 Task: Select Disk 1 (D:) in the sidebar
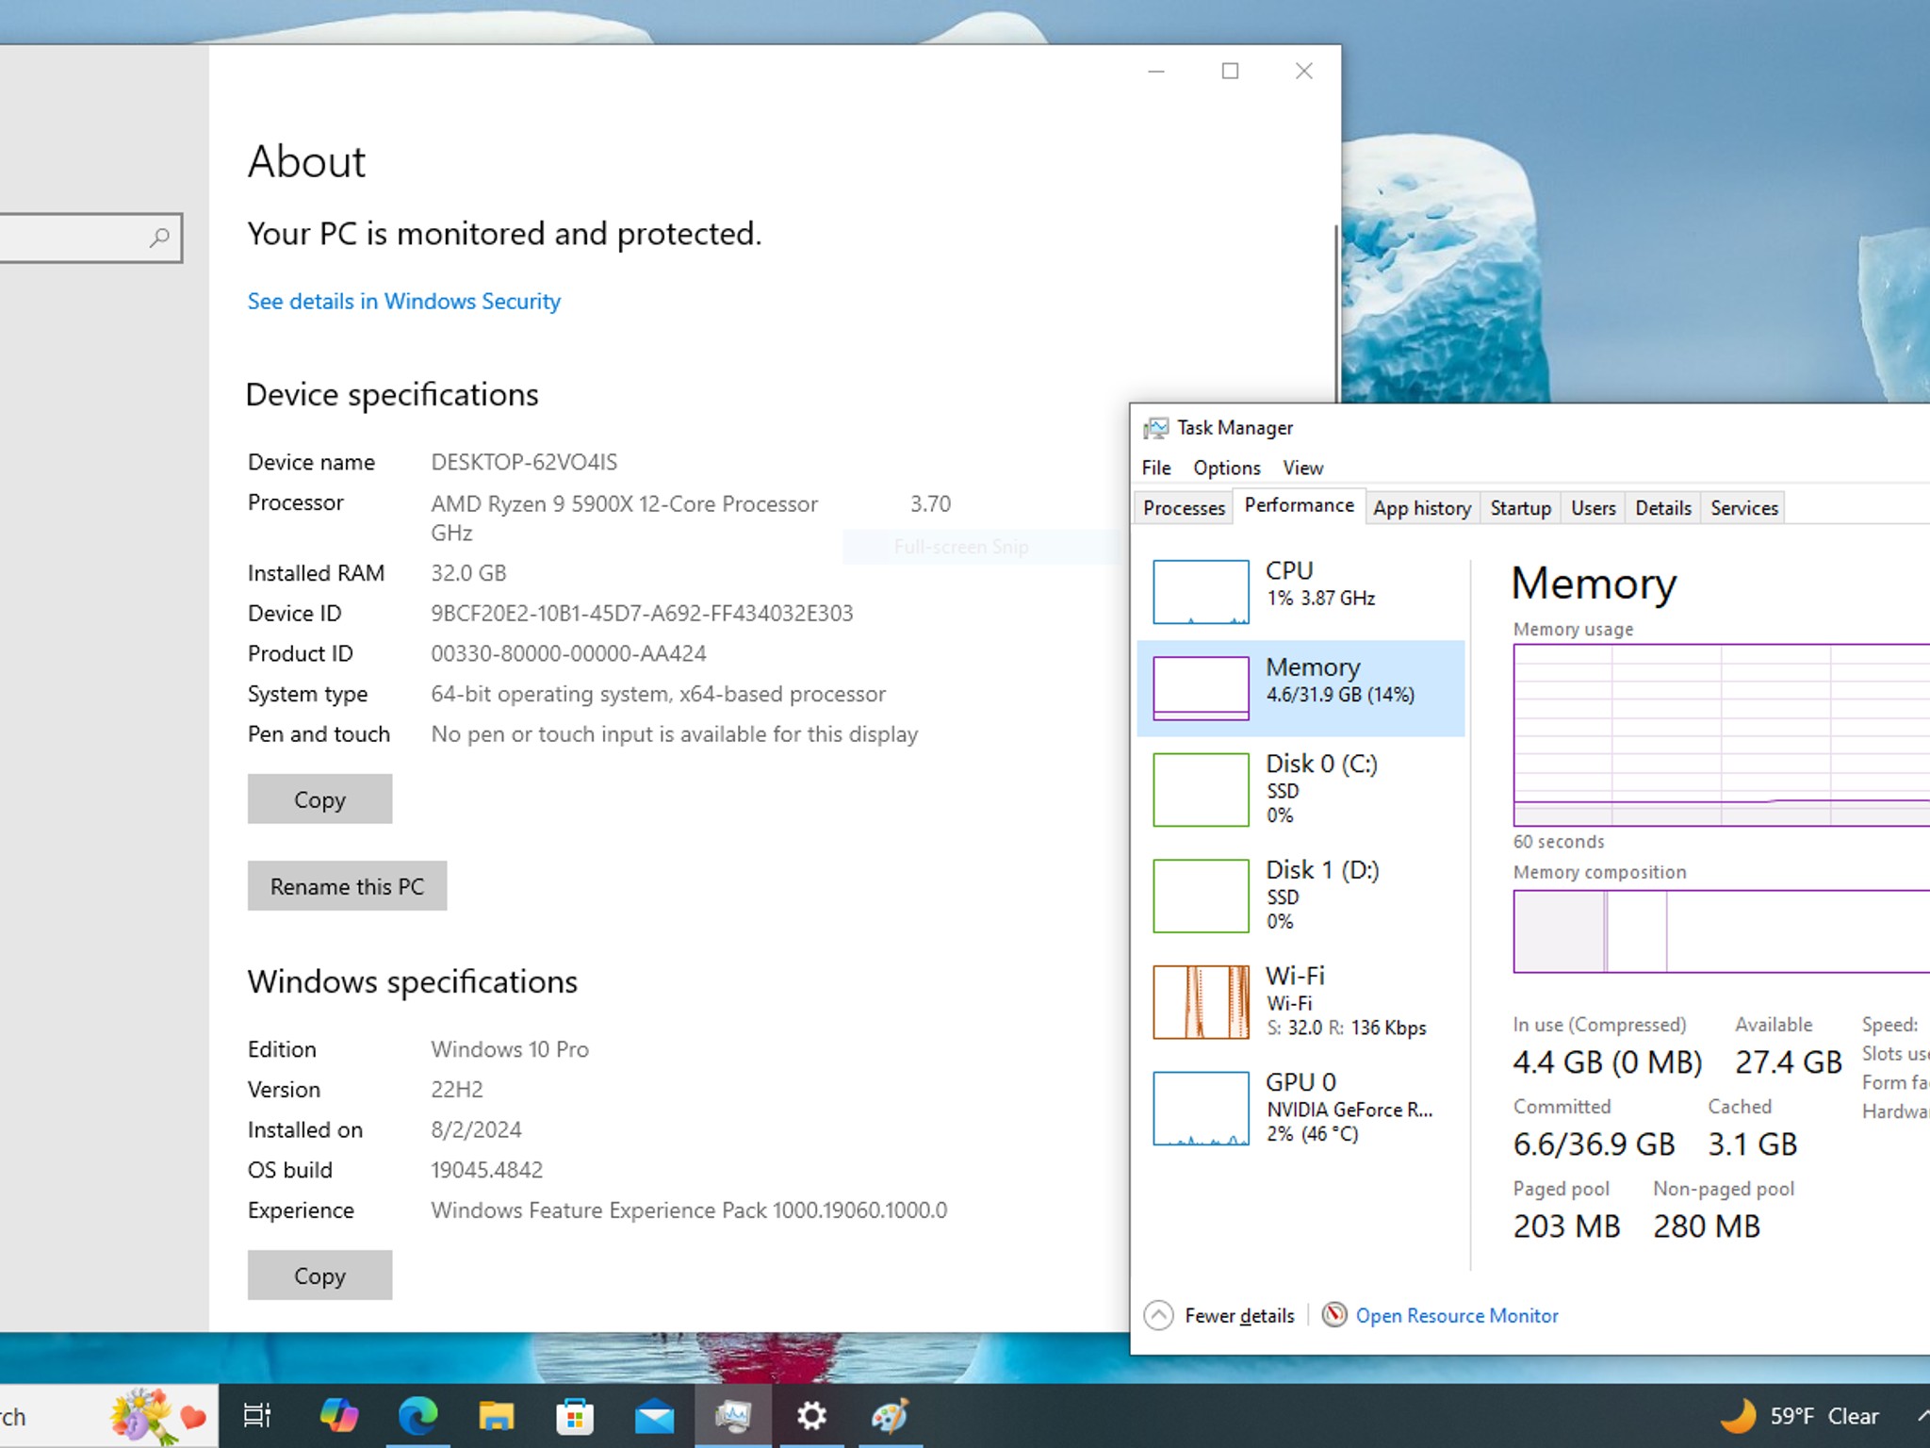pos(1301,896)
